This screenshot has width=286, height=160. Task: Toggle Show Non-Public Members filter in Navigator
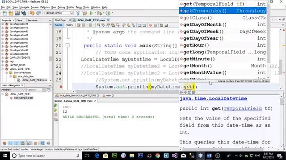point(23,143)
